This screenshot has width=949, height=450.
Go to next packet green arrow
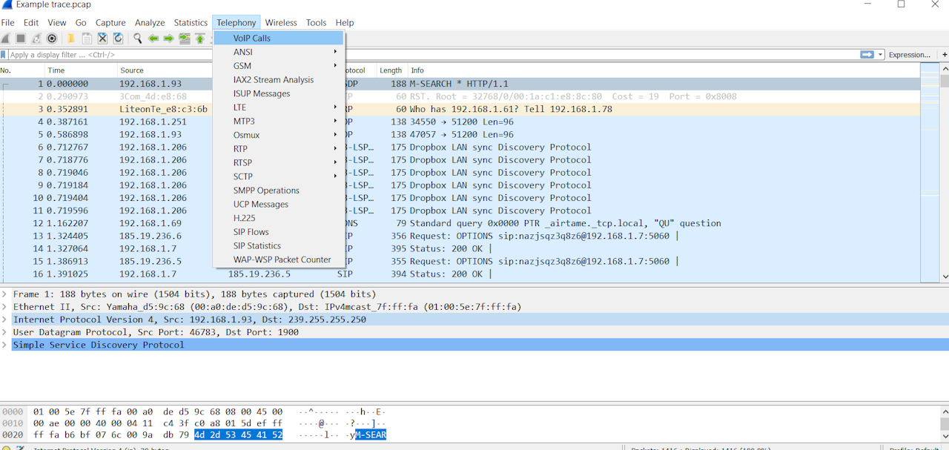click(169, 39)
